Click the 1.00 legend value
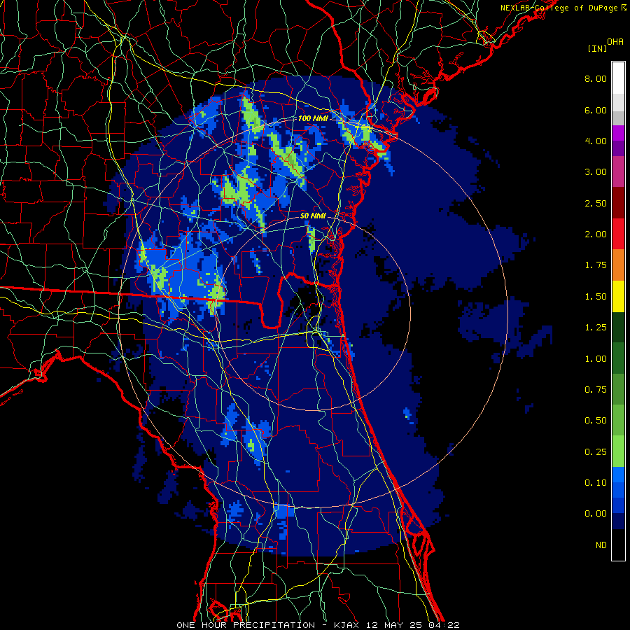630x630 pixels. coord(596,359)
